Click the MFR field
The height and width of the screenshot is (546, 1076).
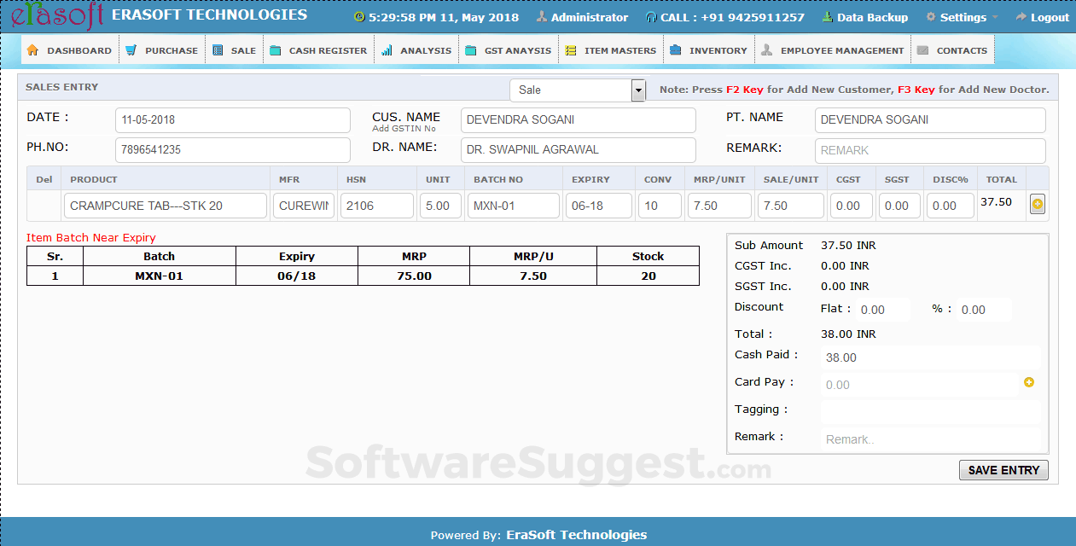tap(304, 206)
